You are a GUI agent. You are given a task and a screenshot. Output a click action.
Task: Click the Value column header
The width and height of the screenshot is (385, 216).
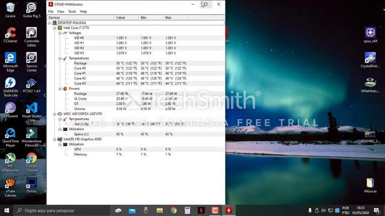[126, 17]
